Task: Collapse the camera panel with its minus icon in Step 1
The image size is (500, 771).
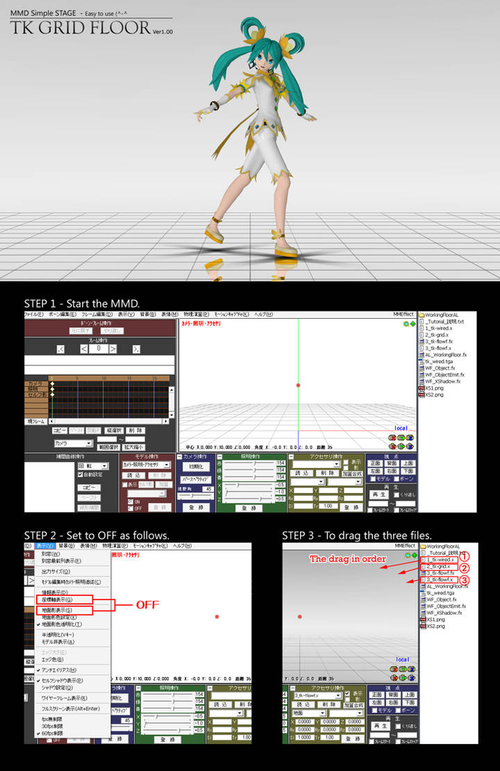Action: click(179, 456)
